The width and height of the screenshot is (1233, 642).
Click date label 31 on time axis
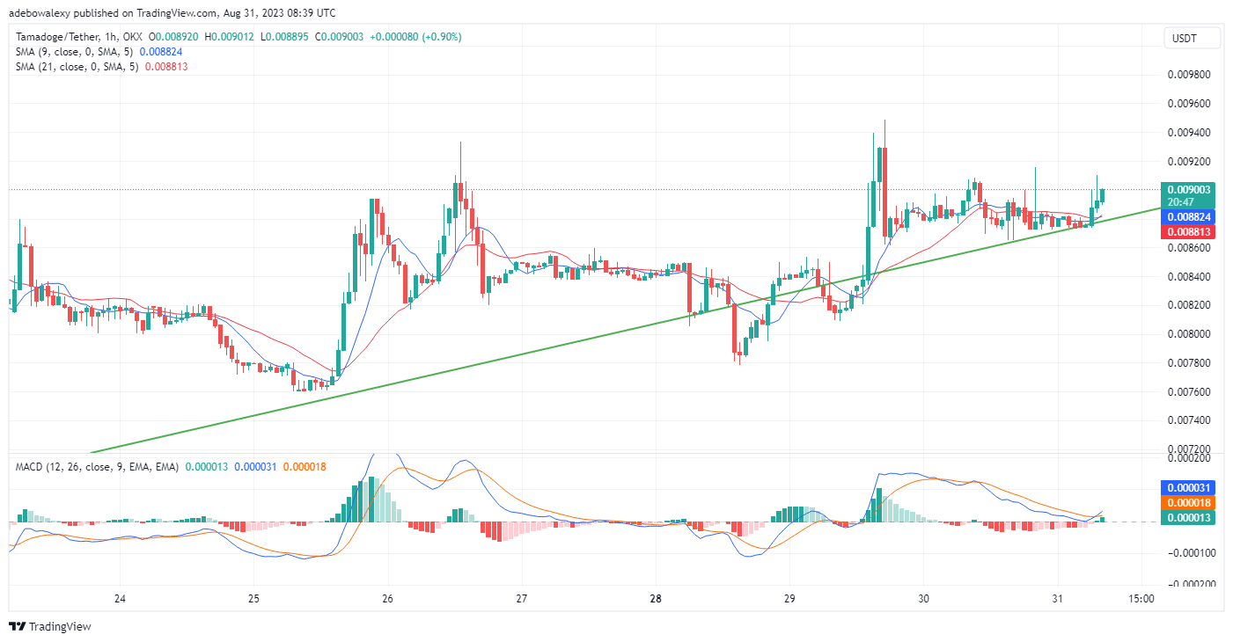(x=1057, y=600)
